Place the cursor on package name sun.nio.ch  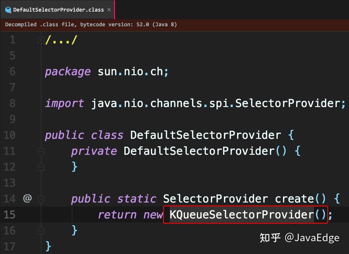pyautogui.click(x=131, y=71)
